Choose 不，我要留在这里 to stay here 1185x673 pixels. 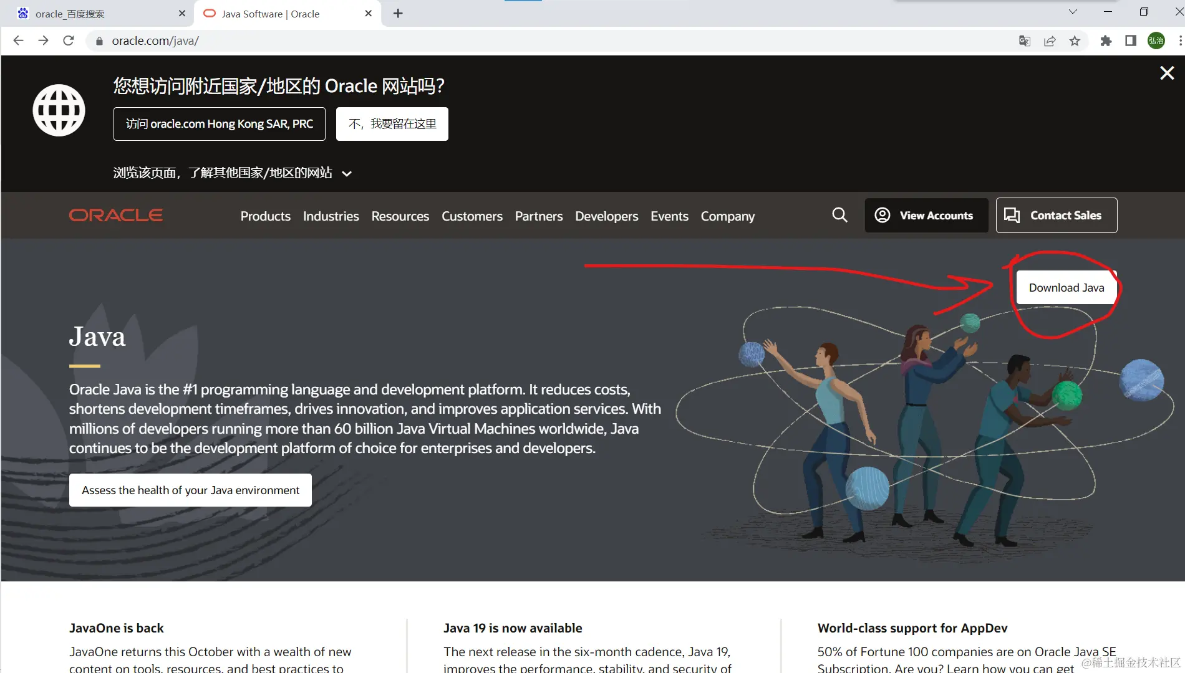[x=392, y=124]
